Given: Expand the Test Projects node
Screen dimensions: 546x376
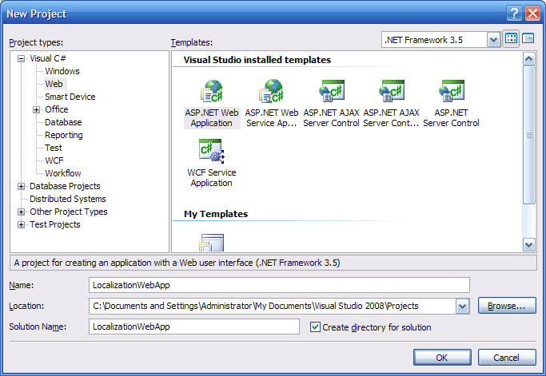Looking at the screenshot, I should click(22, 224).
